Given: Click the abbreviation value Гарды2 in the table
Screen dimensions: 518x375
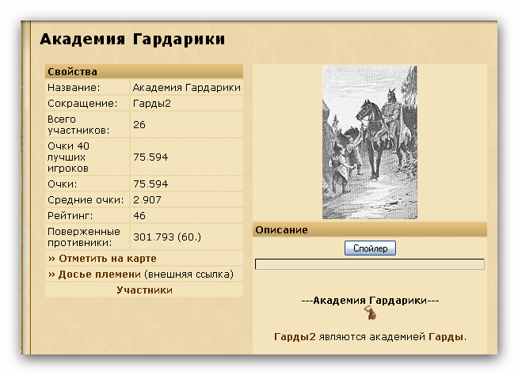Looking at the screenshot, I should pyautogui.click(x=151, y=104).
